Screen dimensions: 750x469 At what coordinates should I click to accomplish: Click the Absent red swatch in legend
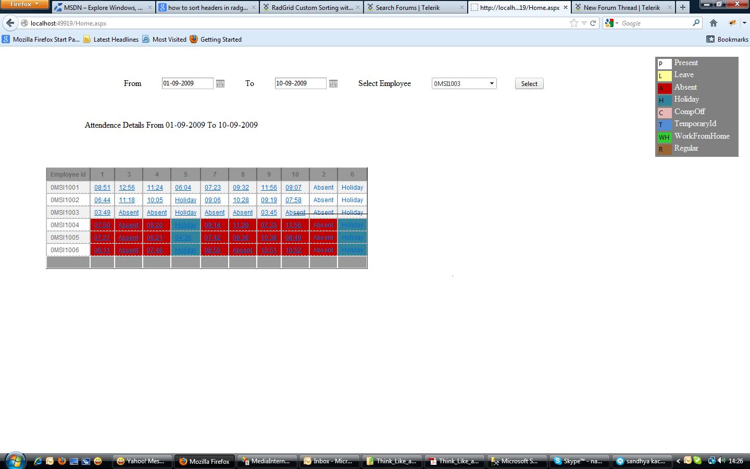coord(664,88)
